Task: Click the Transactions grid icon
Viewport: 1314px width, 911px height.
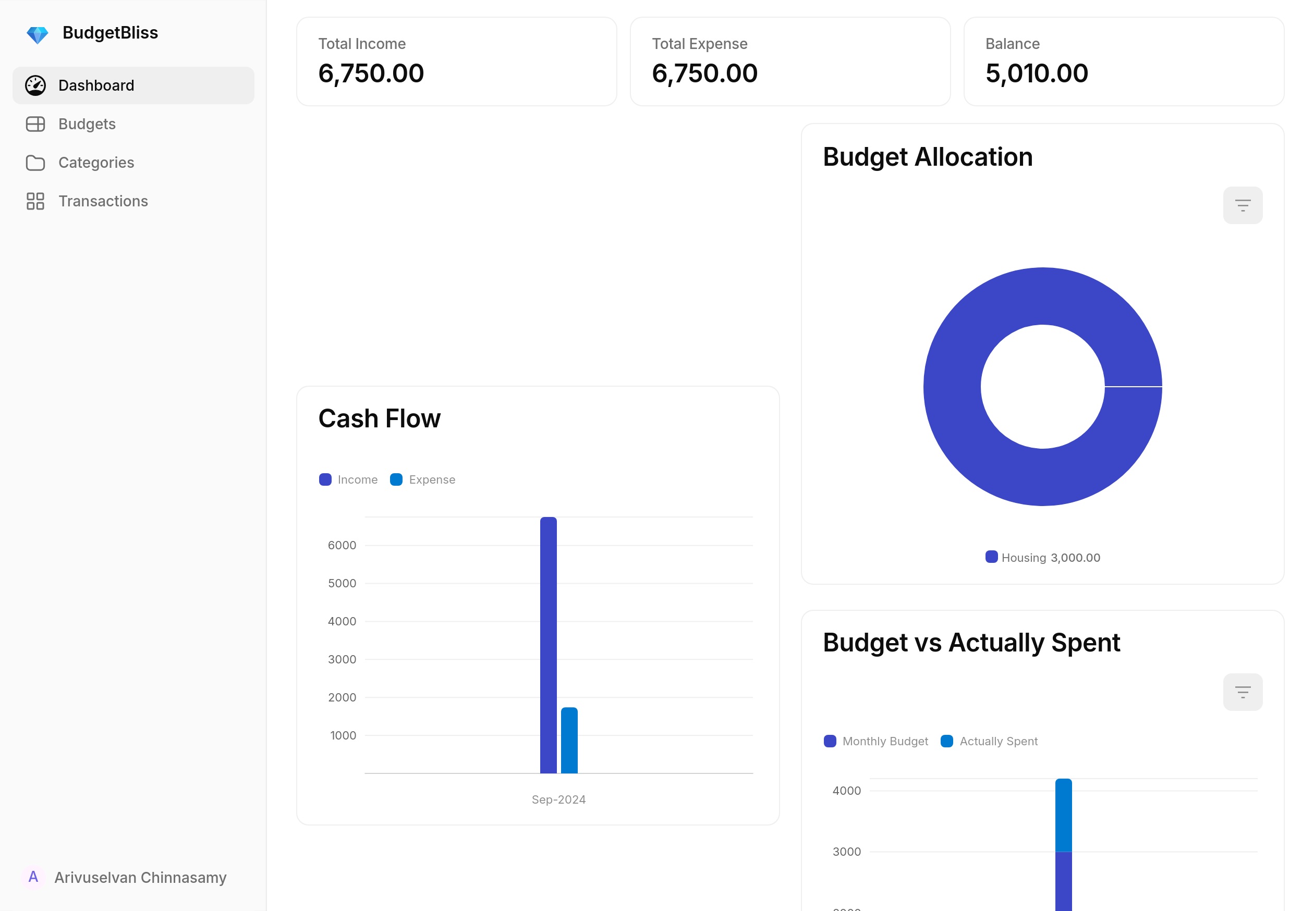Action: coord(35,201)
